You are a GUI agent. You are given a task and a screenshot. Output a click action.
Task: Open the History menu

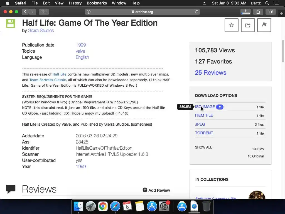click(75, 3)
